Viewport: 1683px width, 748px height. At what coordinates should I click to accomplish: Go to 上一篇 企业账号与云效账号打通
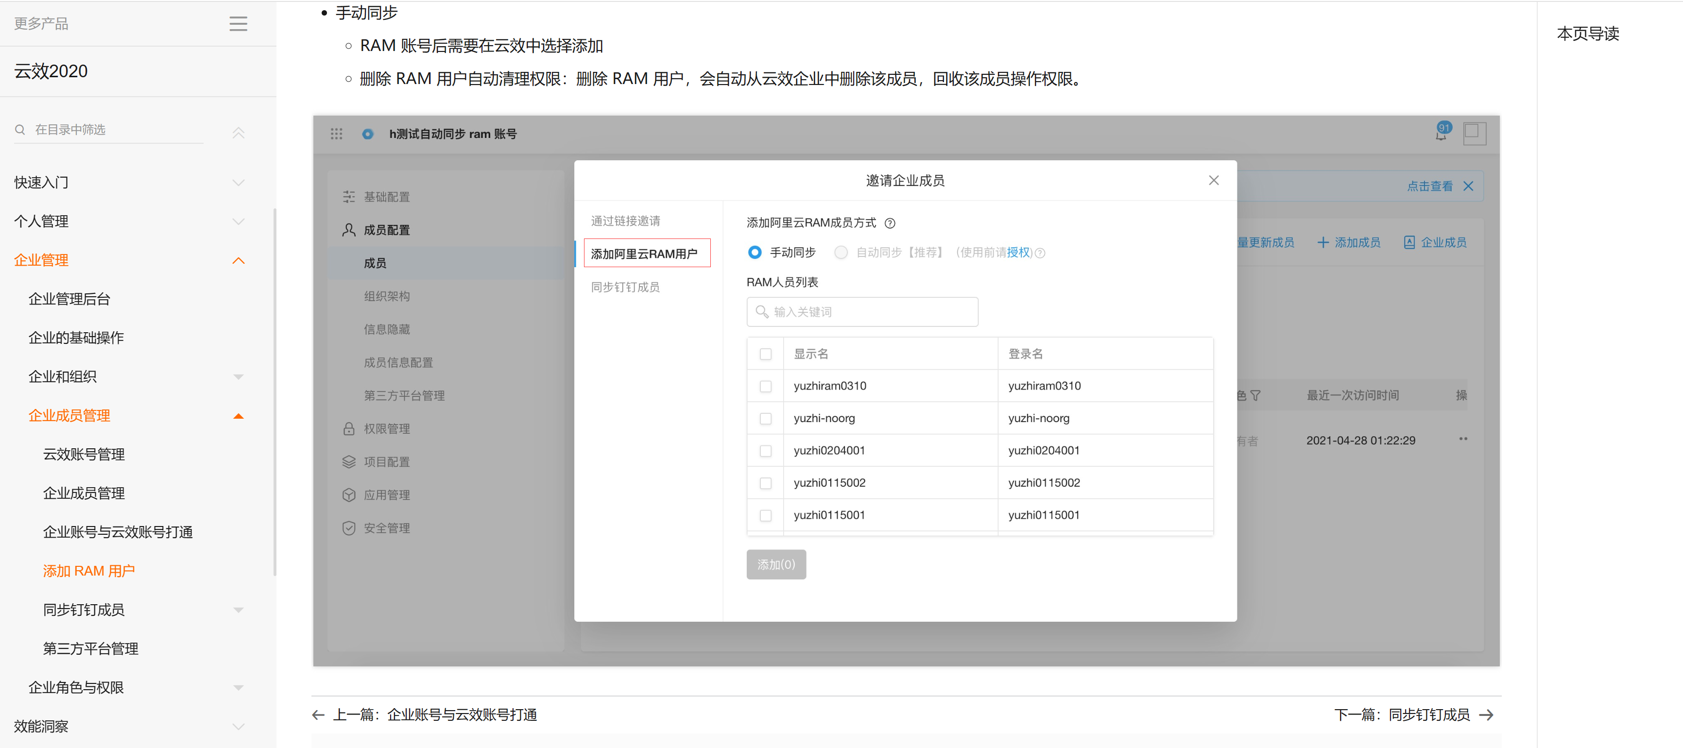pyautogui.click(x=434, y=714)
